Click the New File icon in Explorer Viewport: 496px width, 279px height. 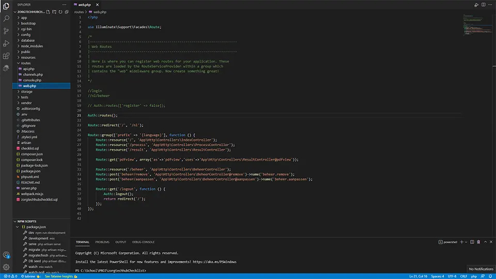[48, 12]
